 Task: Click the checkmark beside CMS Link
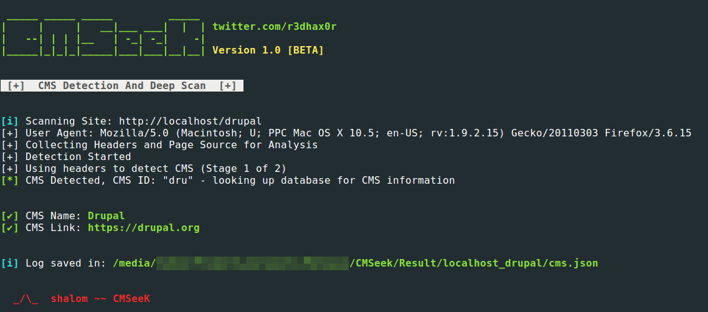(x=9, y=227)
